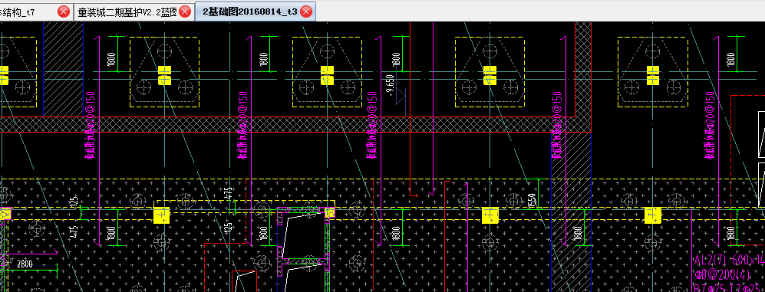Select the active 2基础图20160814_t3 tab

pos(249,11)
